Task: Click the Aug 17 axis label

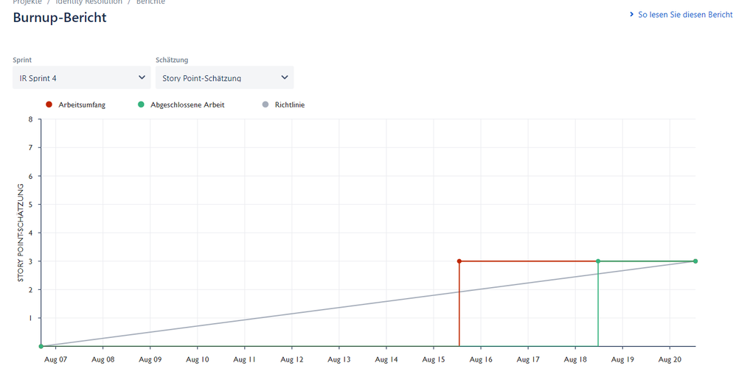Action: [x=528, y=359]
